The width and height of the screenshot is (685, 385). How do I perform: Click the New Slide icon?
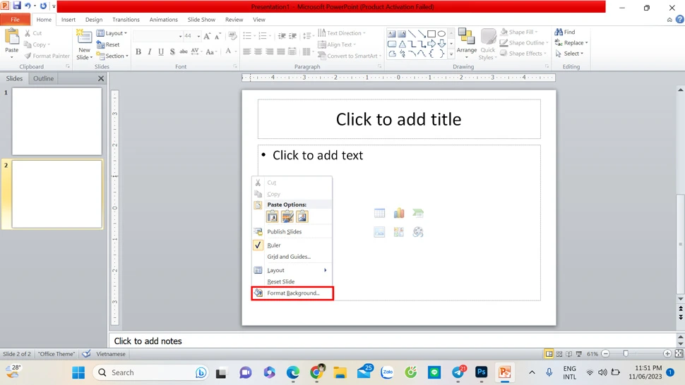coord(84,38)
